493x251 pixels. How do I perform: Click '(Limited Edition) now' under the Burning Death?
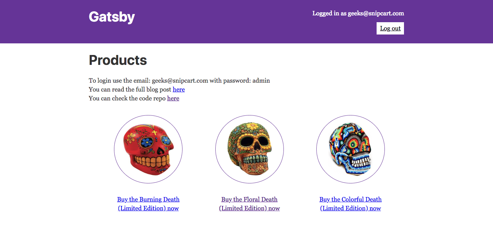click(x=148, y=208)
